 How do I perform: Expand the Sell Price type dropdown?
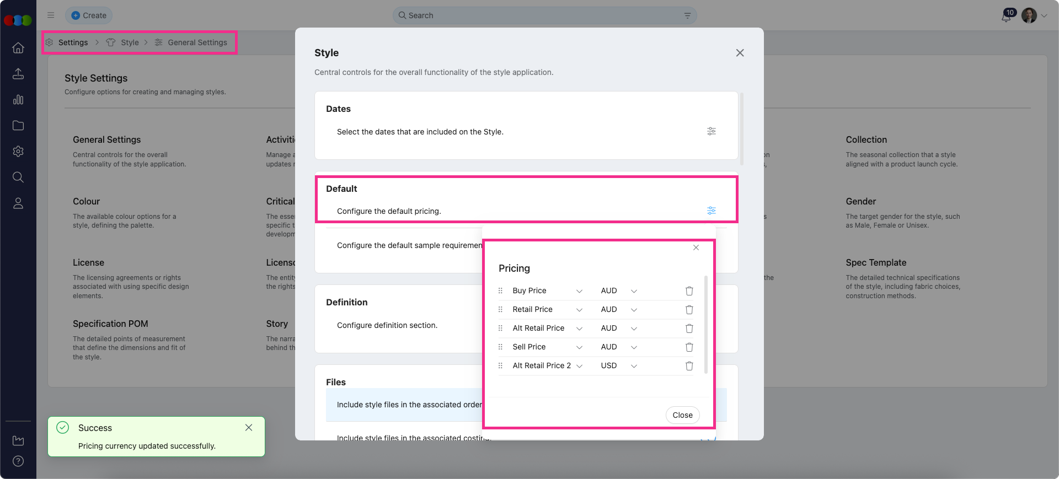pyautogui.click(x=579, y=347)
